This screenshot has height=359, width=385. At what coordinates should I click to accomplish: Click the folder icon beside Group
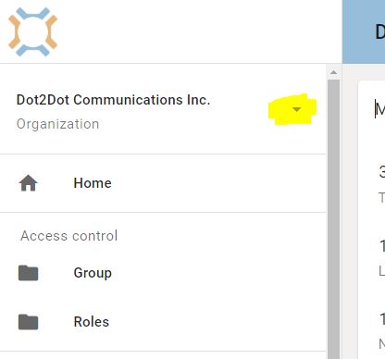coord(28,273)
